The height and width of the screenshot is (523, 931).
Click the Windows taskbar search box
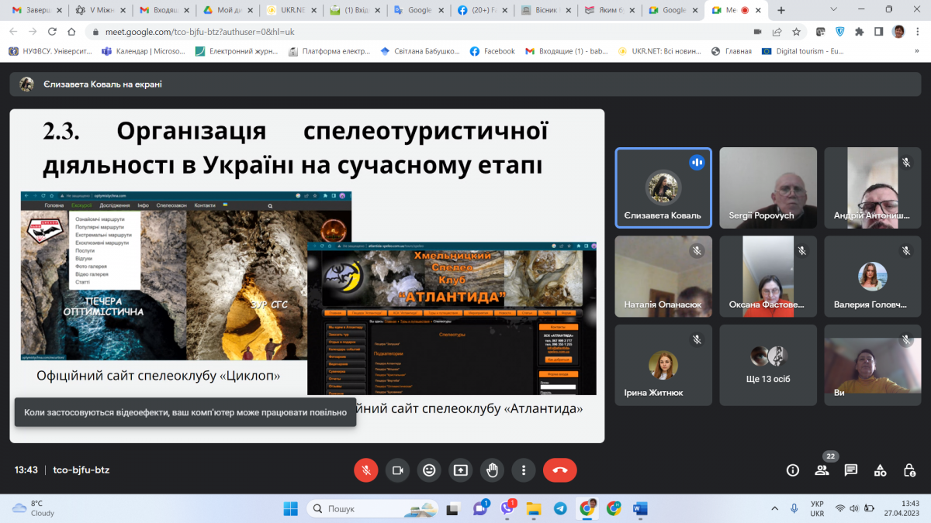click(x=372, y=509)
